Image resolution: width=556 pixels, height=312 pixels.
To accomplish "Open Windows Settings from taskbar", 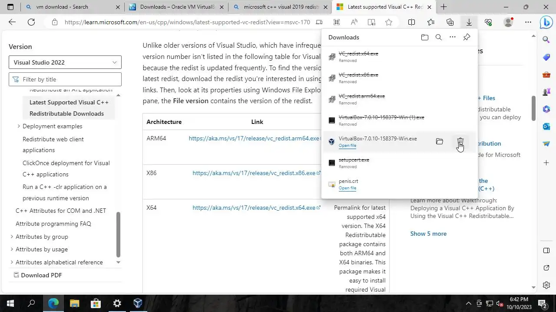I will [117, 303].
